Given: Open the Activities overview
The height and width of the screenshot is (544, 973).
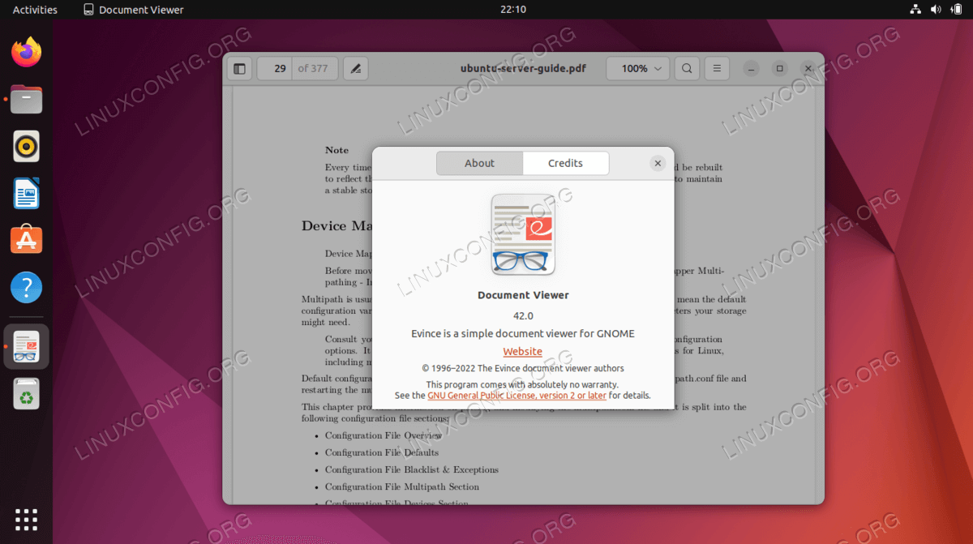Looking at the screenshot, I should coord(35,10).
